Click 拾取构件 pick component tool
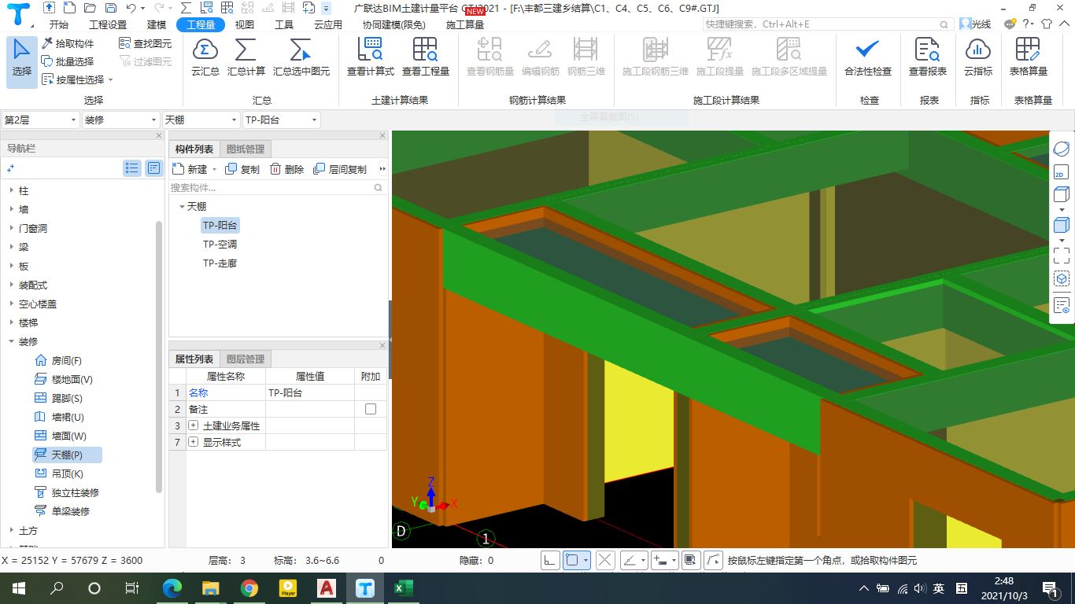 click(68, 43)
